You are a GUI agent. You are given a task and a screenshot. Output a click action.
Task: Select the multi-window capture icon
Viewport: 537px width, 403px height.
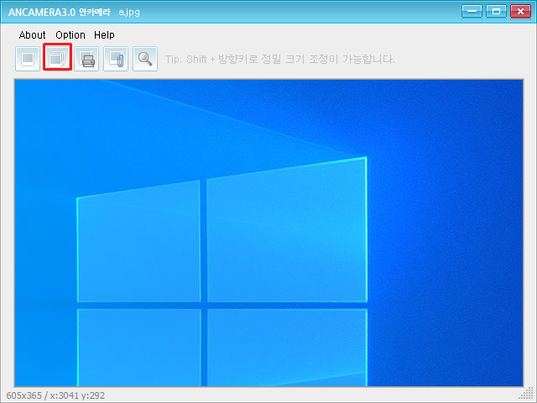point(57,59)
